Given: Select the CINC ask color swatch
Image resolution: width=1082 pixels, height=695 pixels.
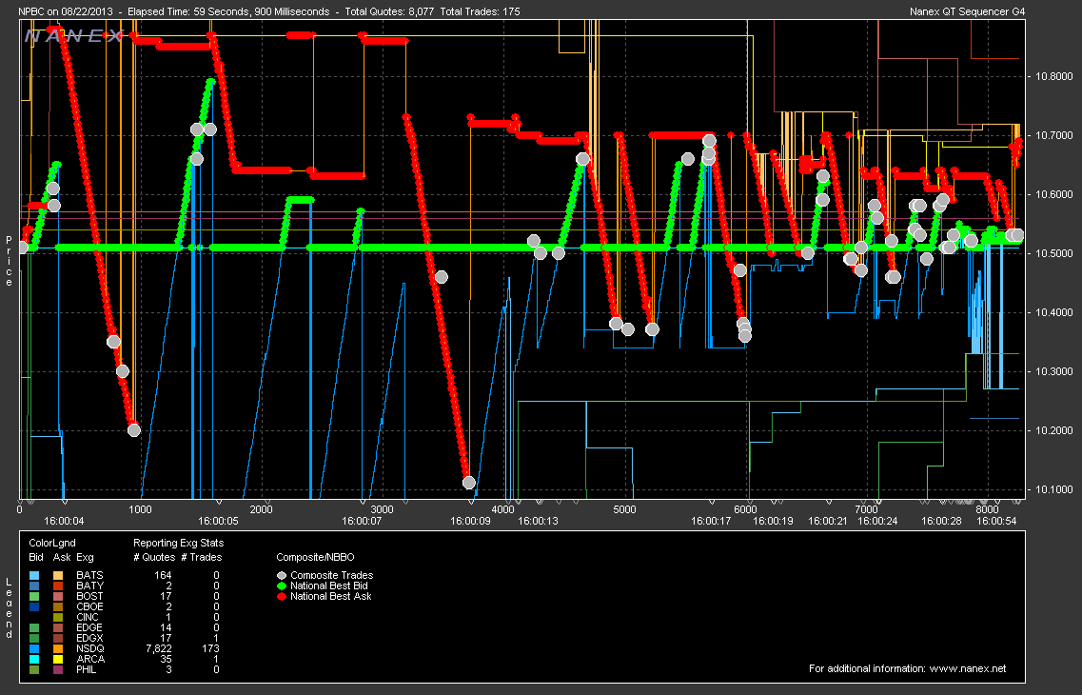Looking at the screenshot, I should (x=58, y=617).
